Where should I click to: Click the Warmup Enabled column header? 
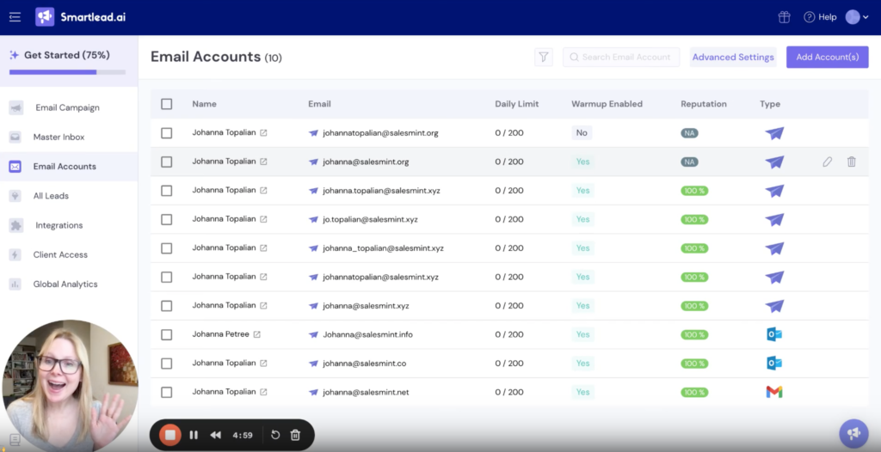(x=607, y=104)
